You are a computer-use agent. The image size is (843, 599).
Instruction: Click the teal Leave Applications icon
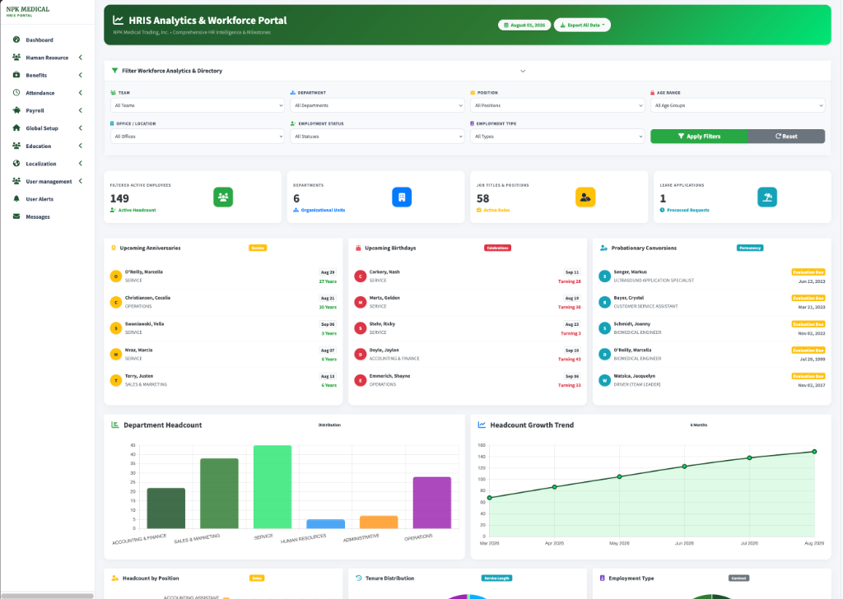(767, 197)
